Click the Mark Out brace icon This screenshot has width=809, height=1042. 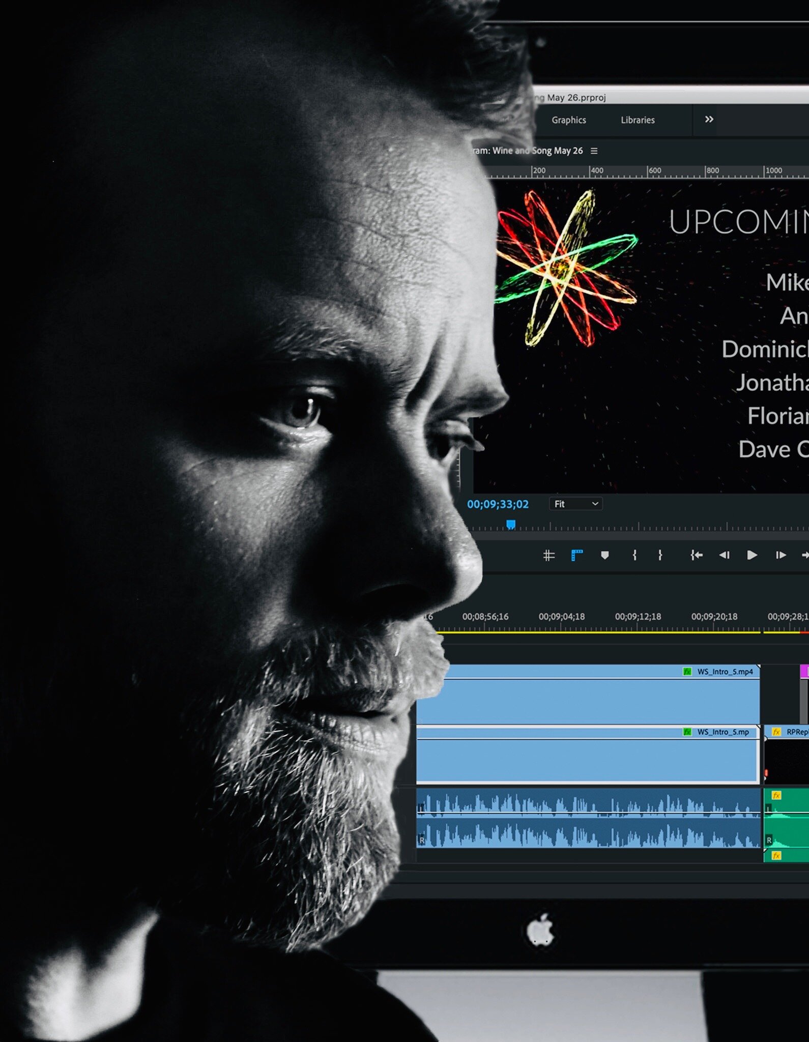click(x=660, y=555)
